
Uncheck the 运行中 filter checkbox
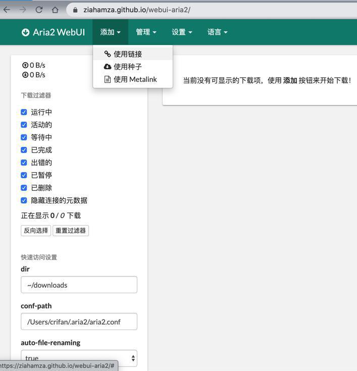click(x=24, y=112)
